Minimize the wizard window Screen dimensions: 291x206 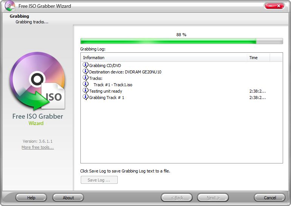point(270,6)
